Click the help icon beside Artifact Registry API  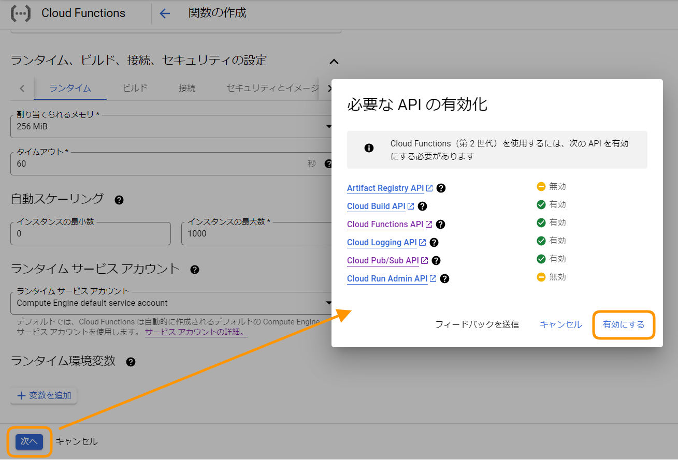441,188
